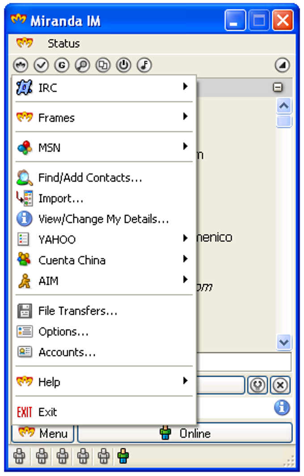The height and width of the screenshot is (476, 304).
Task: Click the power toolbar icon
Action: (124, 65)
